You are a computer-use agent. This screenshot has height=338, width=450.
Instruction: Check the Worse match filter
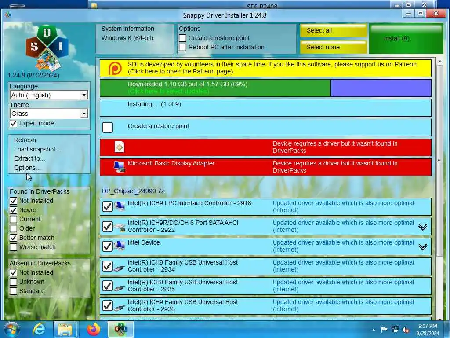[x=14, y=247]
